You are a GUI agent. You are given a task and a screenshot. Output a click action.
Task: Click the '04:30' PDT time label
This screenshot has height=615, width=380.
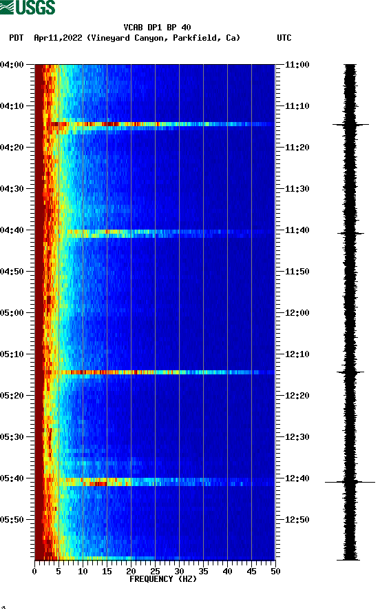tap(12, 189)
